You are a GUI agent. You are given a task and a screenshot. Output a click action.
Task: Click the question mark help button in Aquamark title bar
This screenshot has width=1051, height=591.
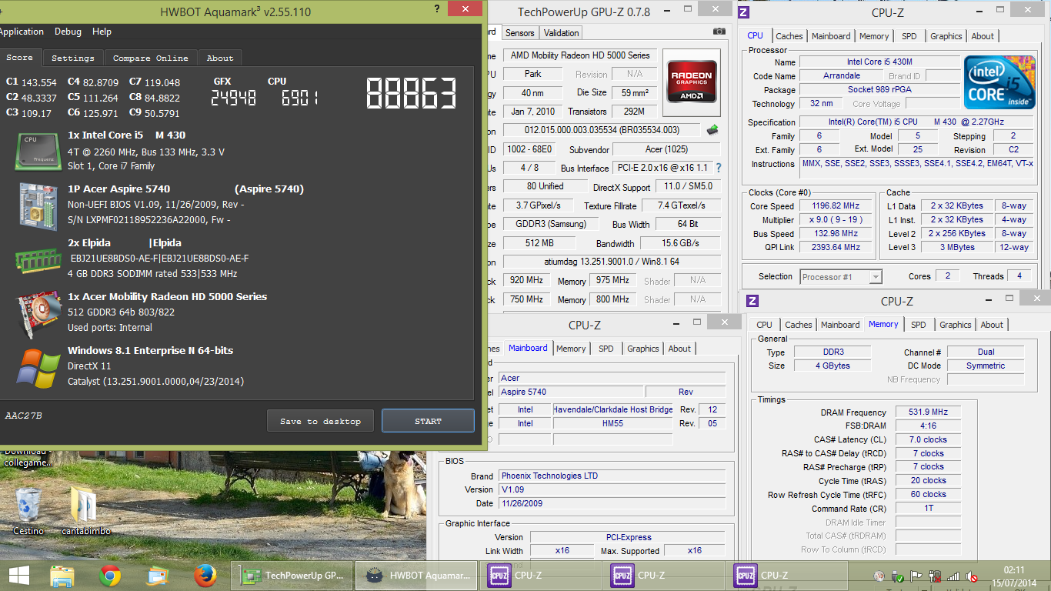pos(437,9)
